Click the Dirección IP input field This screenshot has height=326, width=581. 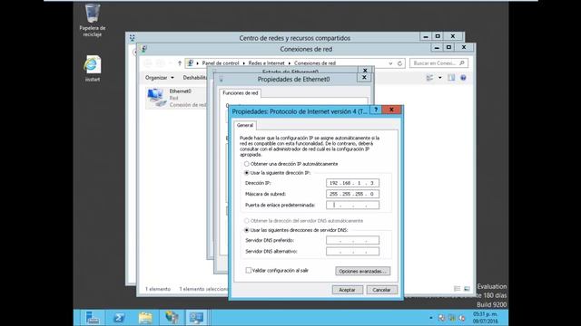(352, 183)
